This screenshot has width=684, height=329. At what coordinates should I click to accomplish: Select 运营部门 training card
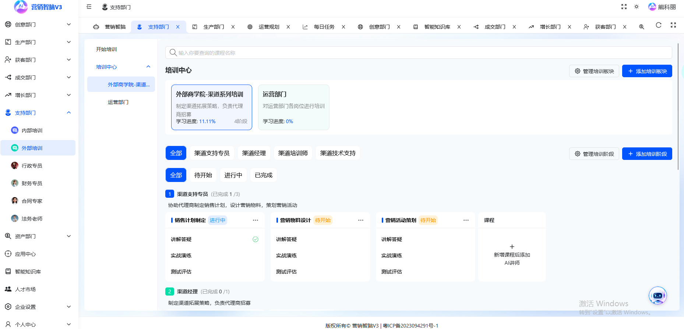294,107
